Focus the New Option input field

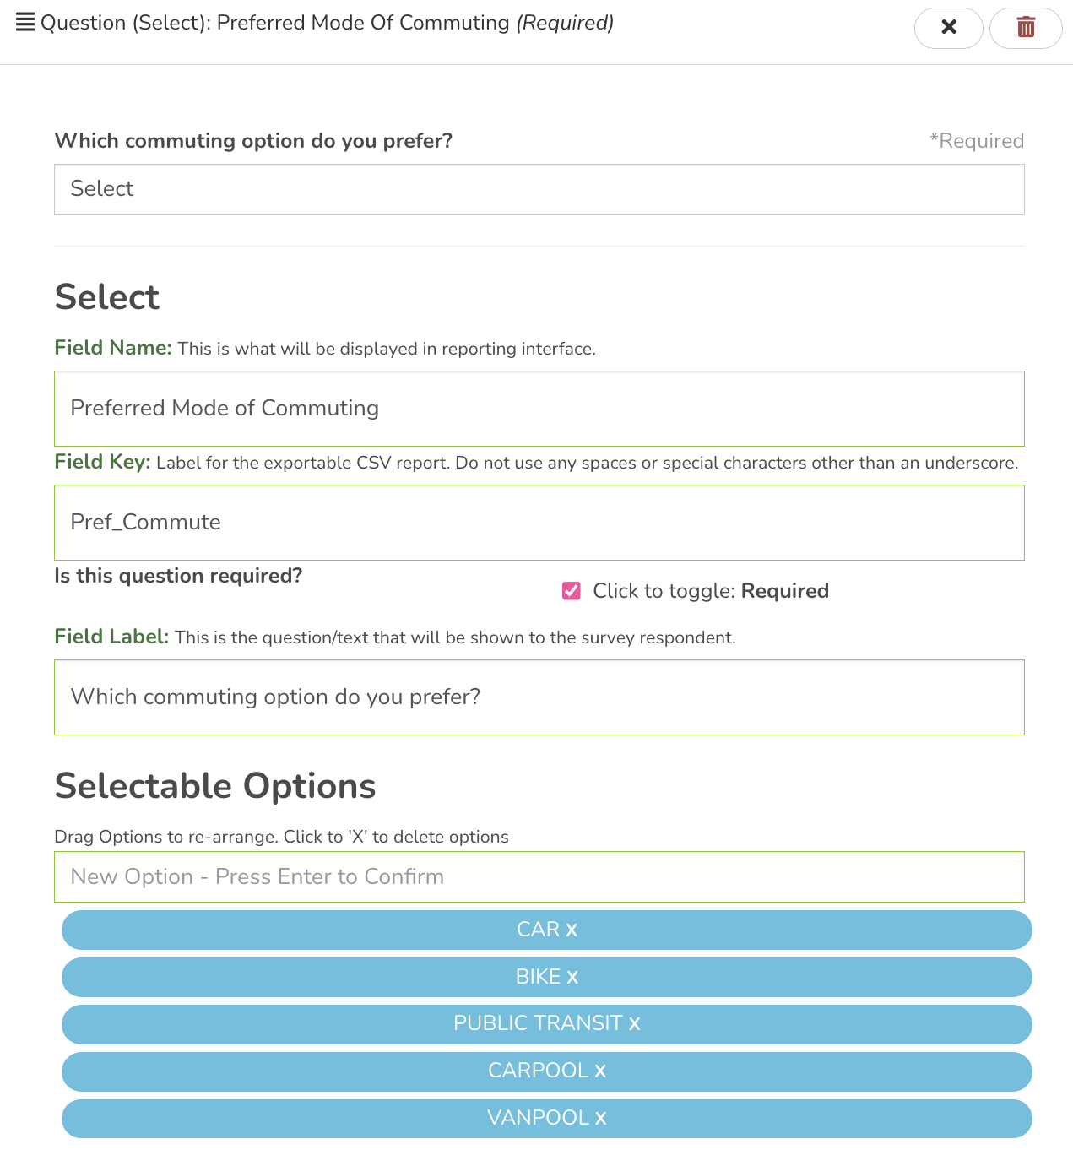[539, 877]
